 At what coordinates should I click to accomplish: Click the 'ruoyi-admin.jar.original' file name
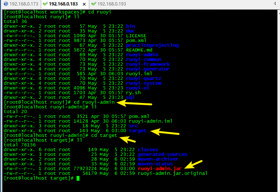pos(173,173)
